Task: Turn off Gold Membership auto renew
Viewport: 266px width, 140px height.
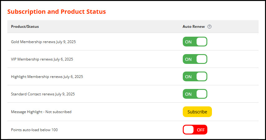Action: click(195, 42)
